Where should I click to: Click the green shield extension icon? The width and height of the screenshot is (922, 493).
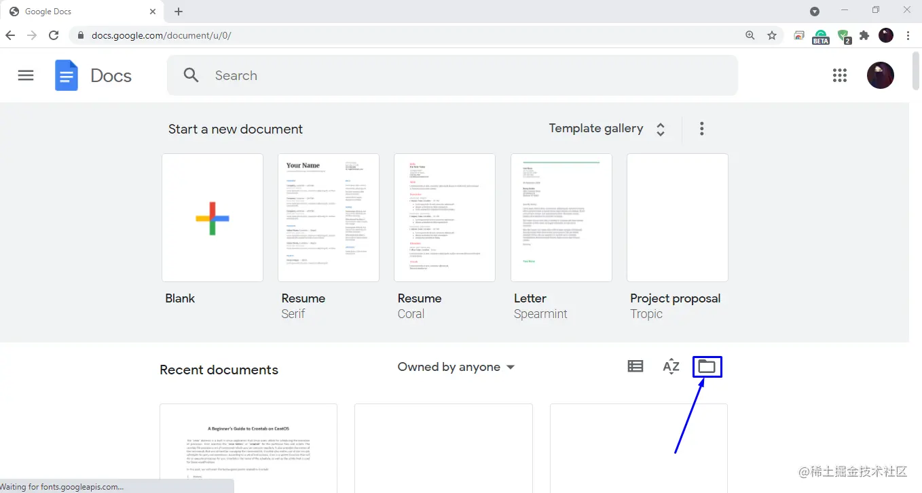point(844,36)
